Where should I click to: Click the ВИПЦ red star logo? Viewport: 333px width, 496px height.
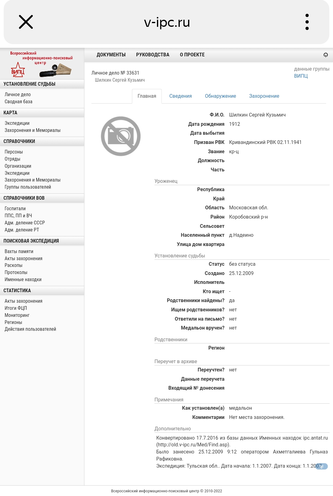pos(18,70)
